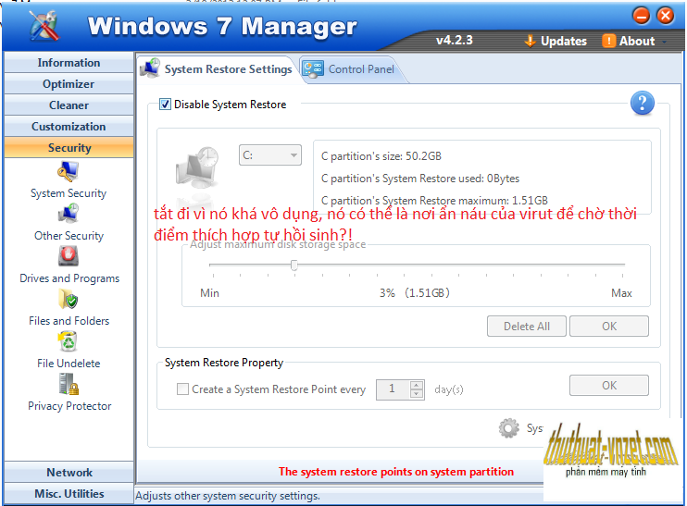687x506 pixels.
Task: Click OK in System Restore Property
Action: [609, 385]
